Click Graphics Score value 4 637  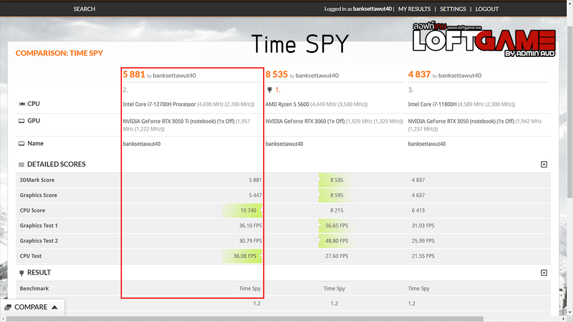(418, 195)
